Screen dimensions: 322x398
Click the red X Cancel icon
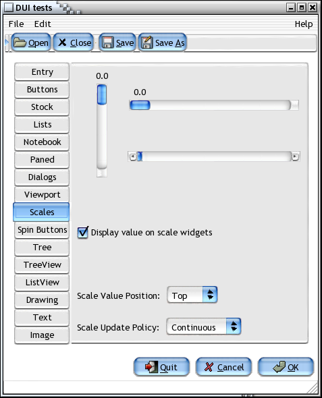(209, 367)
